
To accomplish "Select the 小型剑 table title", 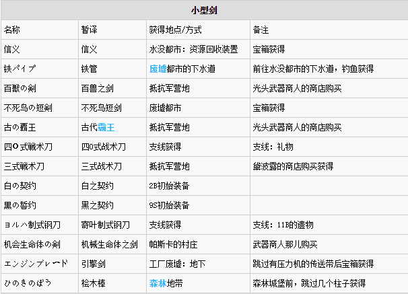I will click(x=204, y=10).
